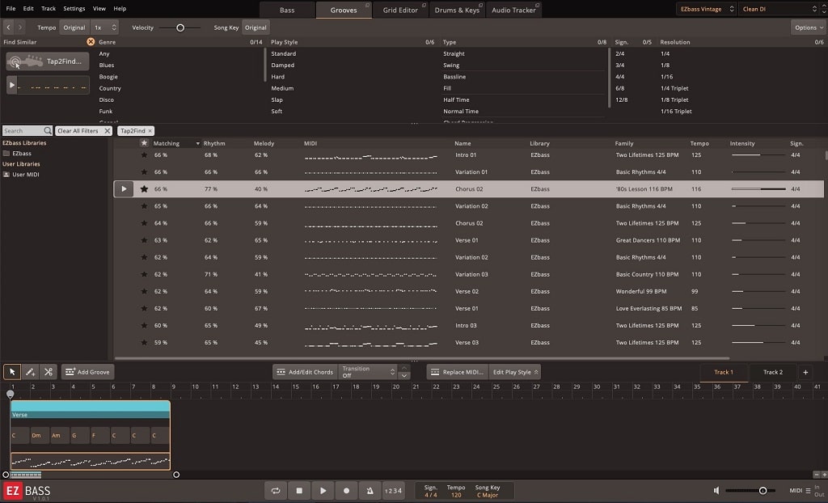Go forward with the right navigation arrow
828x503 pixels.
pyautogui.click(x=20, y=27)
